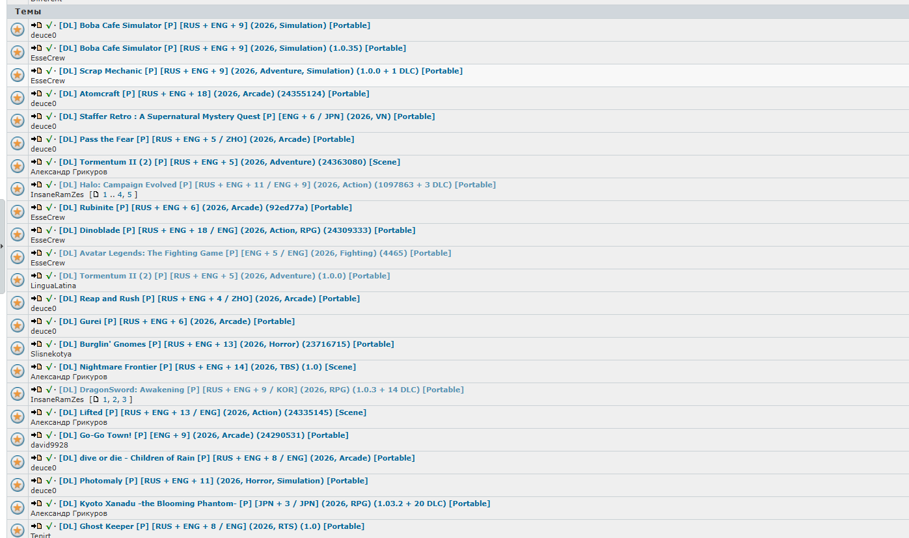Open the Burglin' Gnomes topic
The image size is (909, 538).
226,344
